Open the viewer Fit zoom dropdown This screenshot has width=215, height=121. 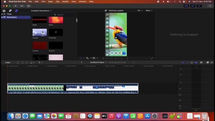[140, 10]
